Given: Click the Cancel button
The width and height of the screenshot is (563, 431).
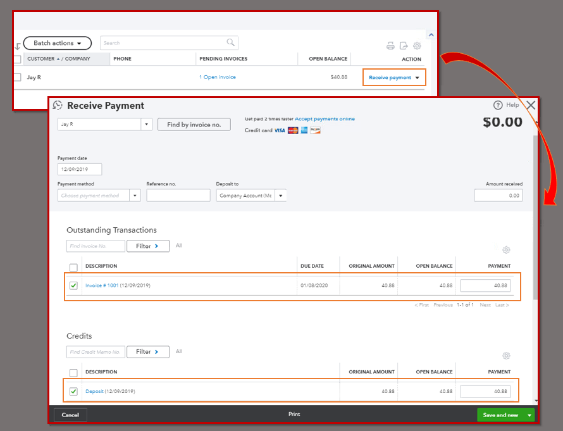Looking at the screenshot, I should 70,415.
